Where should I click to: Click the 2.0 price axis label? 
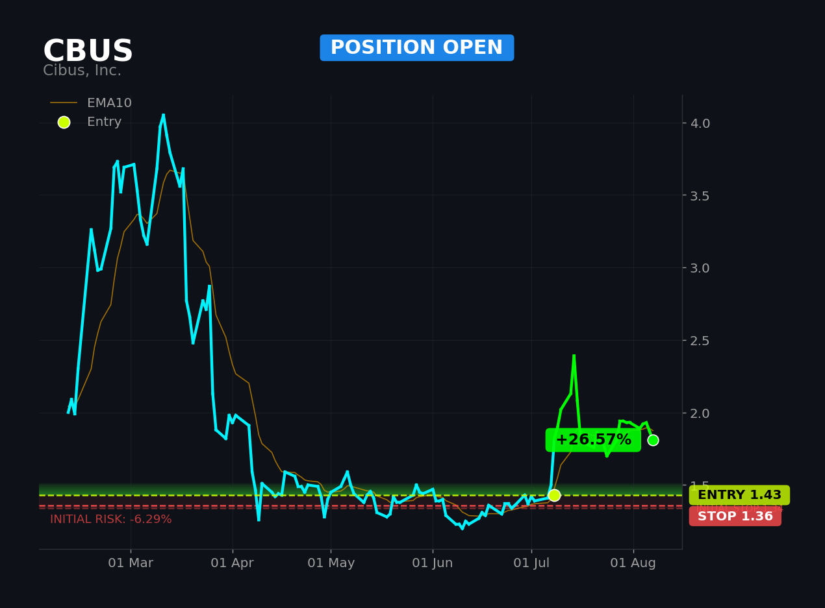point(700,413)
